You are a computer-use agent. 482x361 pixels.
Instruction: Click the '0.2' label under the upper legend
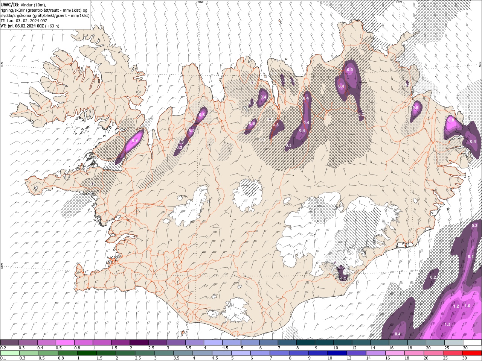pos(3,348)
